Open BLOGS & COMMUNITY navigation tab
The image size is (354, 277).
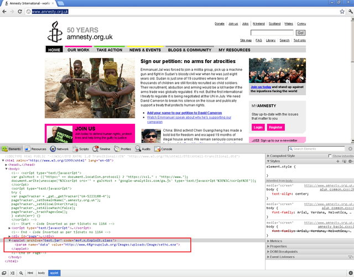pyautogui.click(x=190, y=50)
